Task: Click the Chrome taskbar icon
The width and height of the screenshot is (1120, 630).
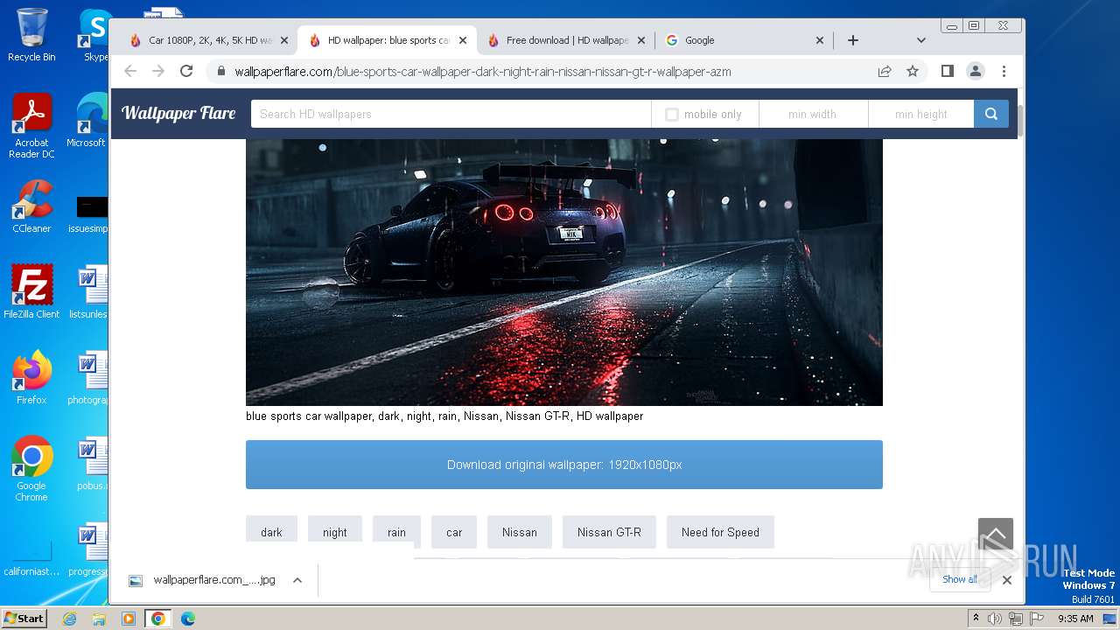Action: point(158,619)
